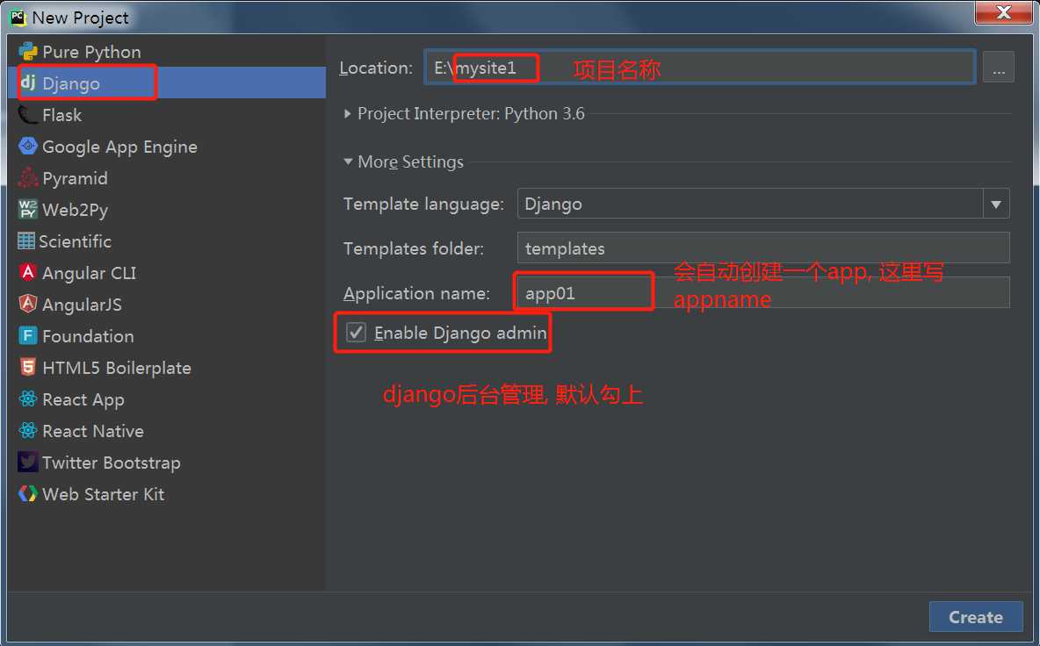This screenshot has height=646, width=1040.
Task: Open the Template language dropdown arrow
Action: click(x=995, y=205)
